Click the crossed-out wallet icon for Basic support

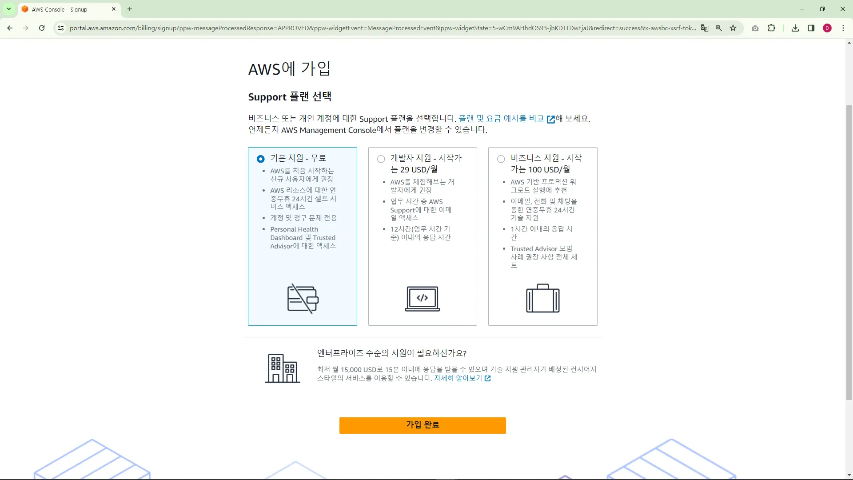pyautogui.click(x=303, y=298)
